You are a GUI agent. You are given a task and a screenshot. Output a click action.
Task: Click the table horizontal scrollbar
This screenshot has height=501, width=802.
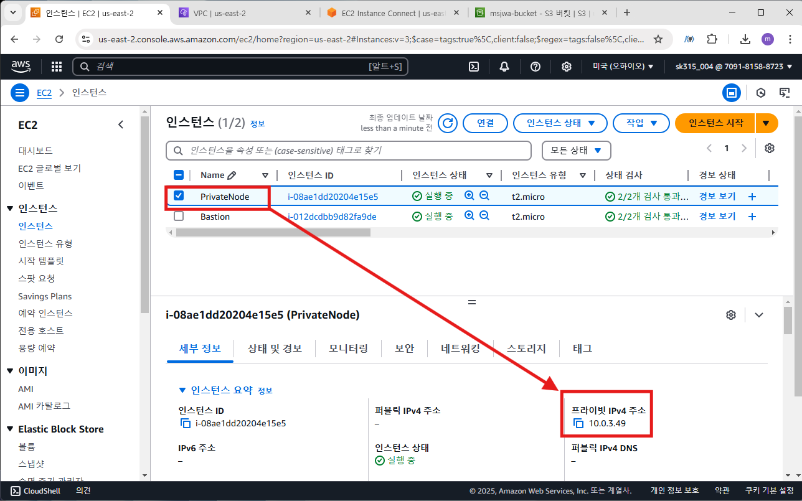coord(273,232)
